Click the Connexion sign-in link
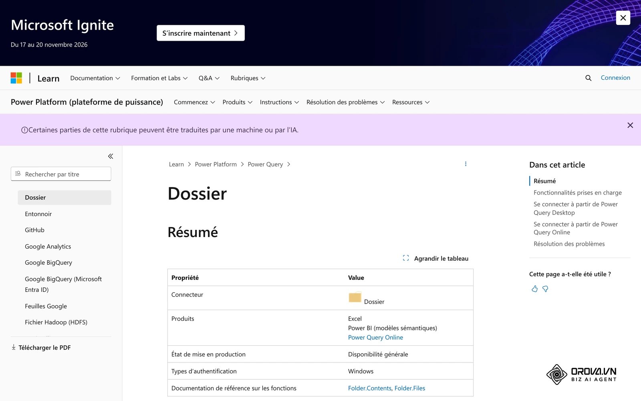Image resolution: width=641 pixels, height=401 pixels. (615, 78)
